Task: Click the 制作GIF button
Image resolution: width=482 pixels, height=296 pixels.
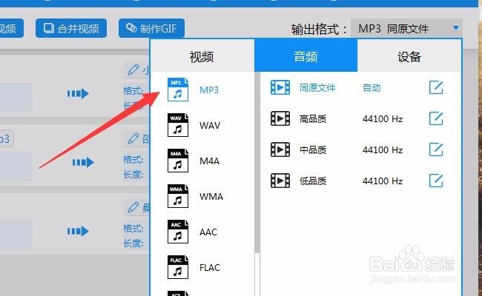Action: pyautogui.click(x=151, y=28)
